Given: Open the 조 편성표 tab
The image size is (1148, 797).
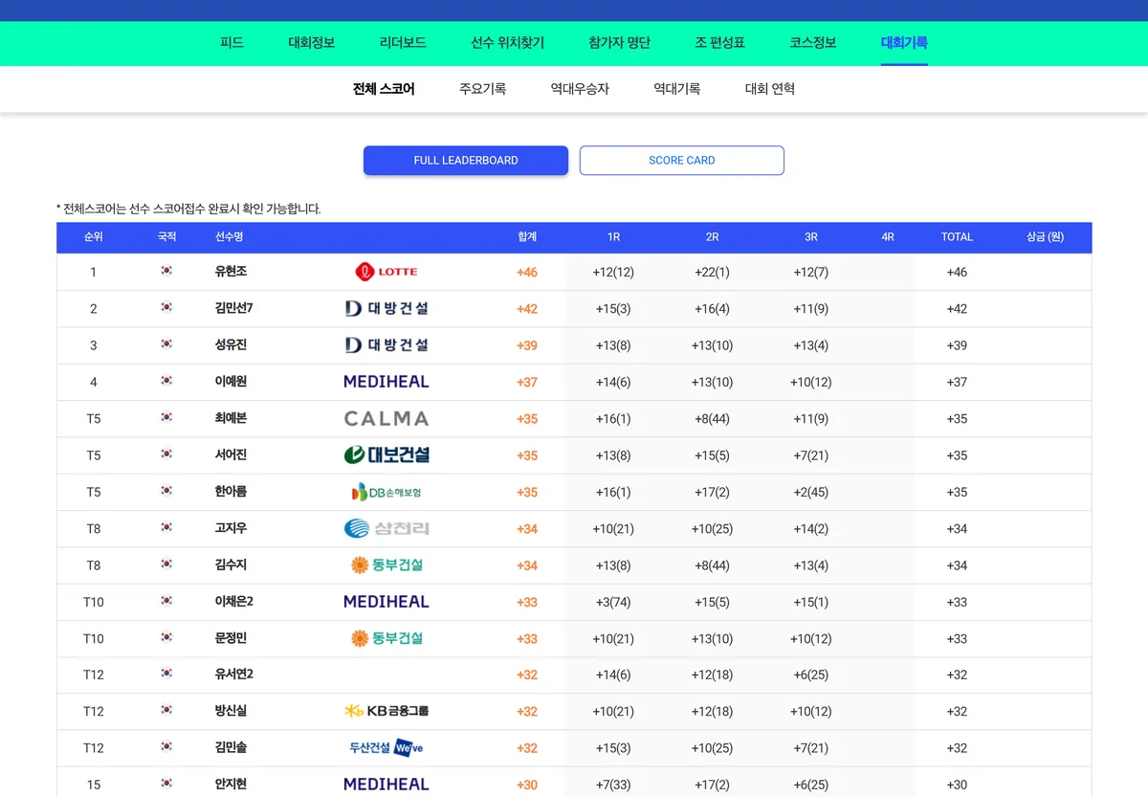Looking at the screenshot, I should (x=720, y=43).
